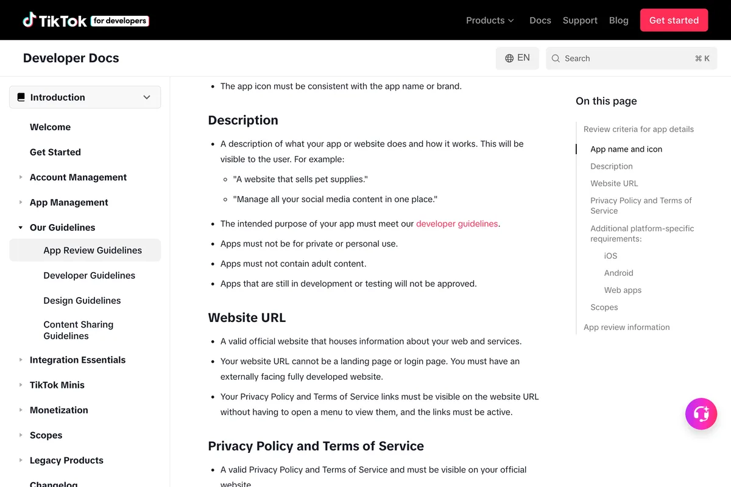Expand the Scopes sidebar triangle
Viewport: 731px width, 487px height.
point(21,435)
